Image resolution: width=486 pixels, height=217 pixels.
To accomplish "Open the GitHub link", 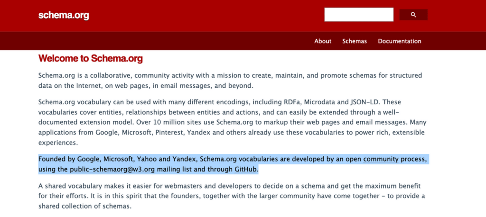I will click(x=246, y=170).
